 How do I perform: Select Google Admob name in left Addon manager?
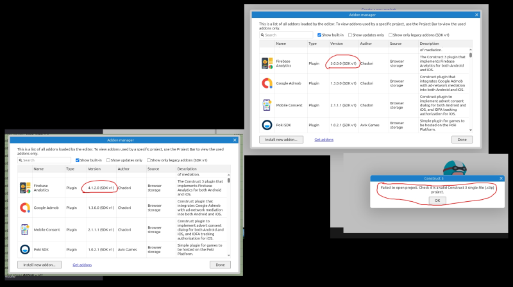click(x=46, y=208)
